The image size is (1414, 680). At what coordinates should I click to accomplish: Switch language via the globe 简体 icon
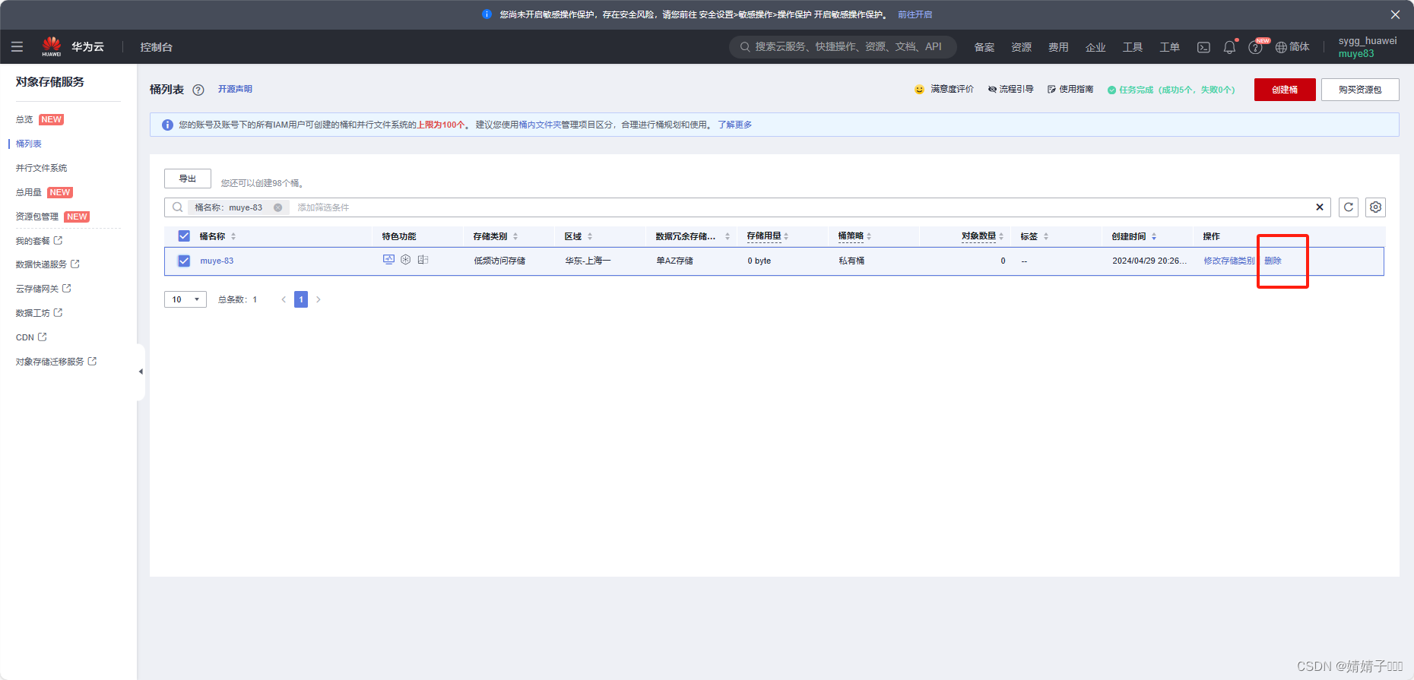click(x=1292, y=47)
